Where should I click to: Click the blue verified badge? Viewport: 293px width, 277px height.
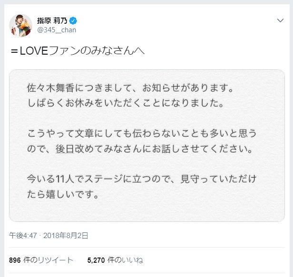pos(73,21)
